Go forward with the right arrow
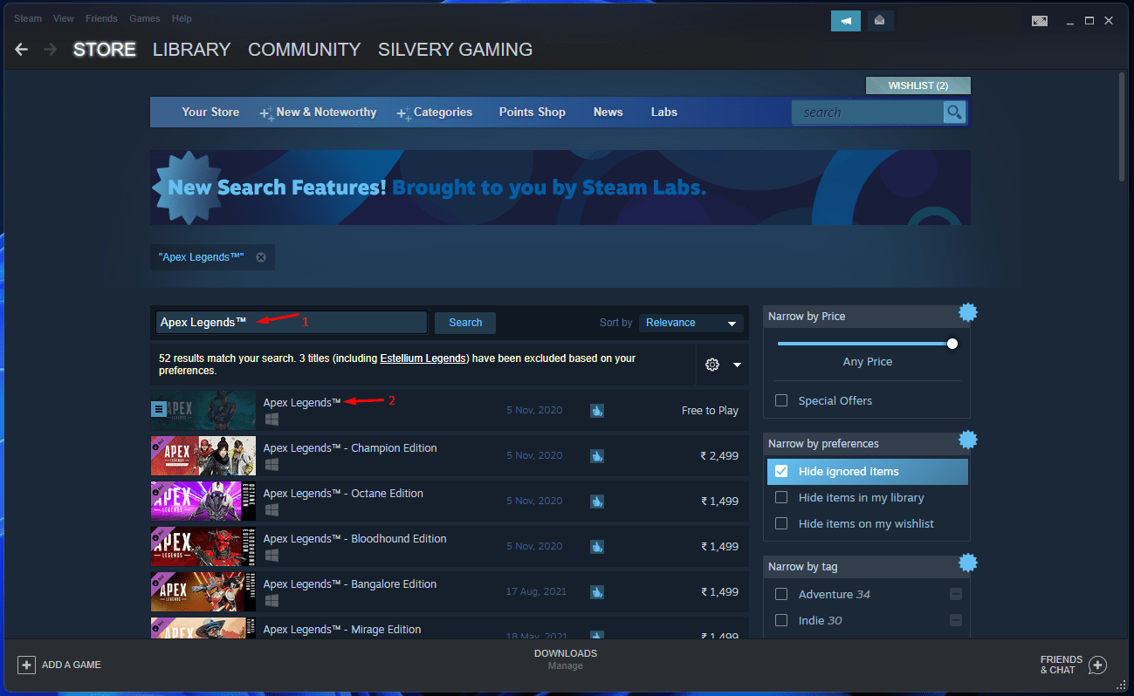Screen dimensions: 1134x696 (51, 50)
